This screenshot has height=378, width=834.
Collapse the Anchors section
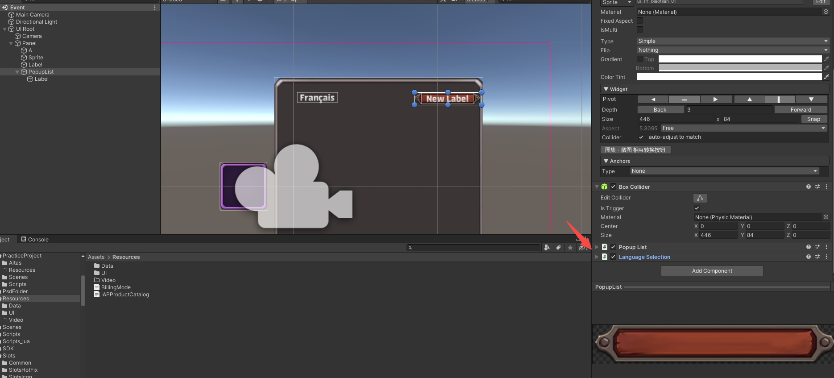[606, 161]
